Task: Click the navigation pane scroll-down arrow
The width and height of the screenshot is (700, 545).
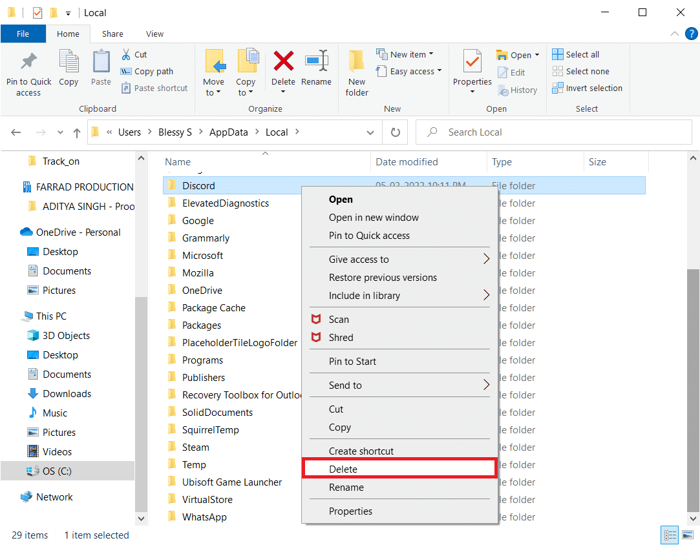Action: (x=141, y=519)
